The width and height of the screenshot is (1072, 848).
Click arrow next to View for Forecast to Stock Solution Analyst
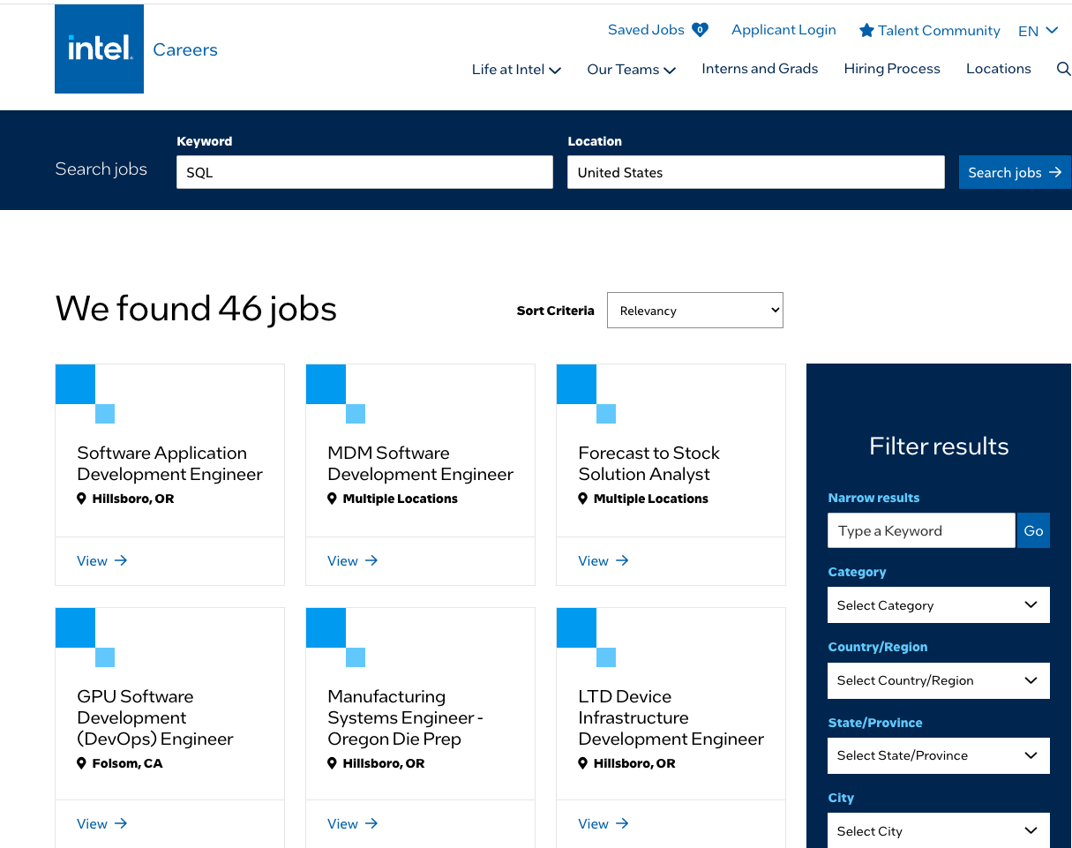point(622,560)
